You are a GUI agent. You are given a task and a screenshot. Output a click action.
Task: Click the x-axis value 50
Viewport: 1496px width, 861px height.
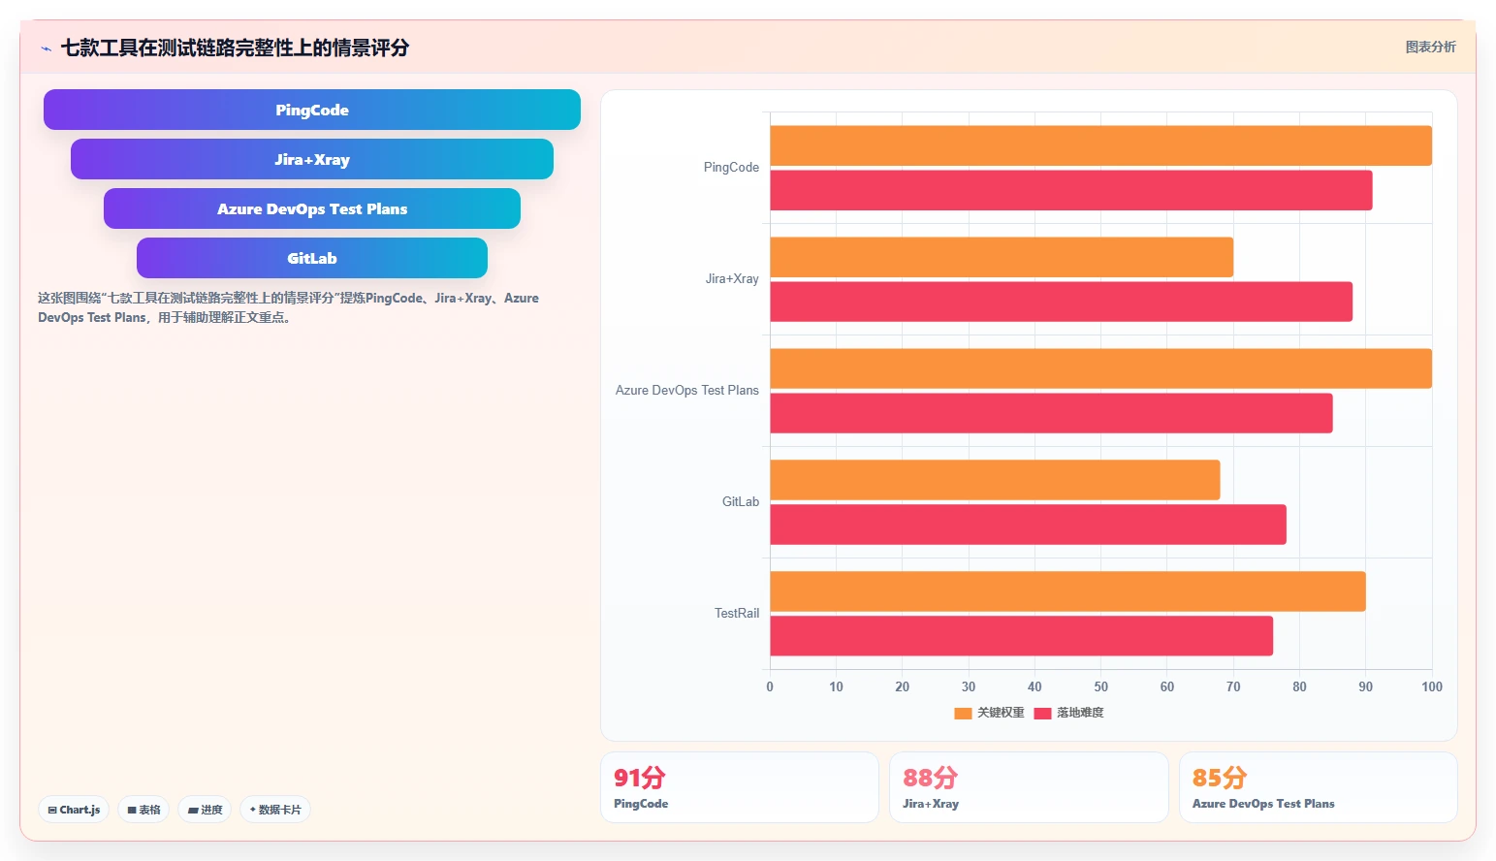(1100, 686)
